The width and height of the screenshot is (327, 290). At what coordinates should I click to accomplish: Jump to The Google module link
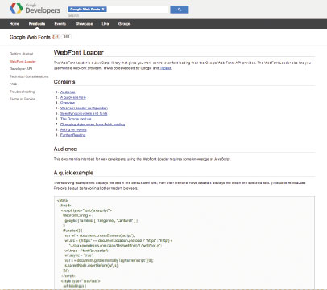point(76,119)
